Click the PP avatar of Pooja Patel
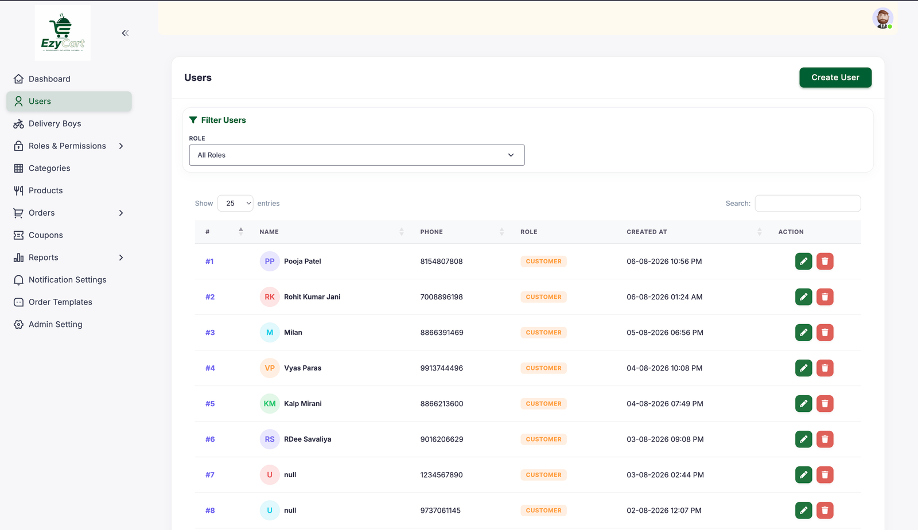The image size is (918, 530). tap(270, 262)
